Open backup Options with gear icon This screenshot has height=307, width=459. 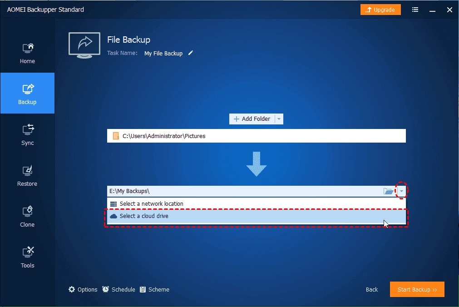(x=83, y=289)
